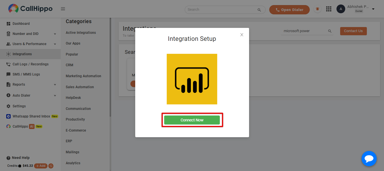The height and width of the screenshot is (171, 384).
Task: Select E-Commerce category
Action: [x=76, y=130]
